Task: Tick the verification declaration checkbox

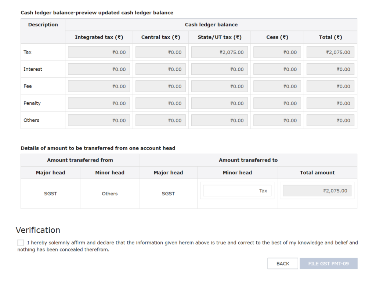Action: (x=21, y=243)
